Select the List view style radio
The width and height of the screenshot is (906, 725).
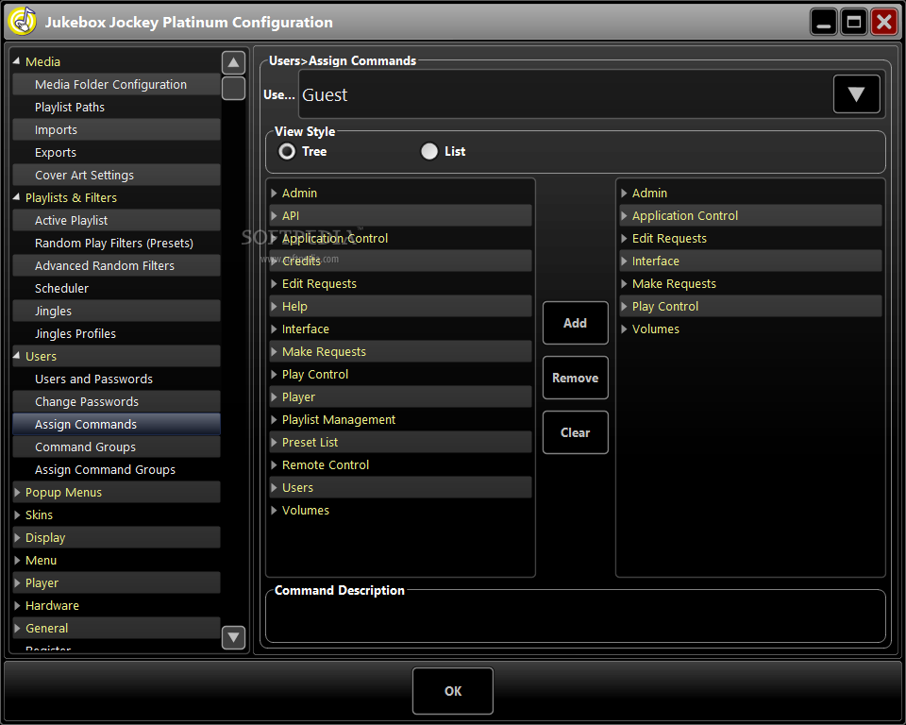pyautogui.click(x=429, y=151)
